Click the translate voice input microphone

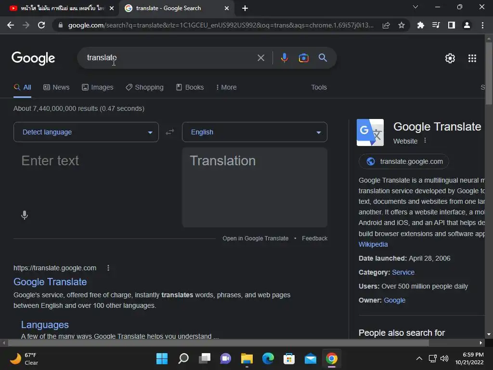[x=25, y=215]
